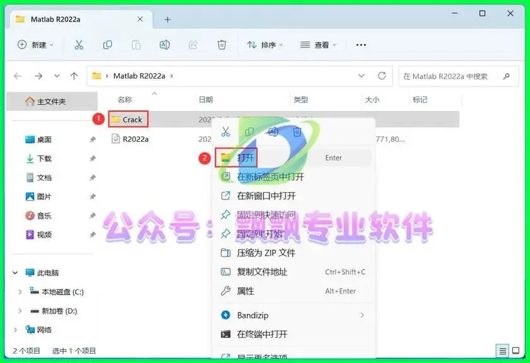Click the Cut icon in the toolbar
The image size is (530, 363).
click(79, 45)
